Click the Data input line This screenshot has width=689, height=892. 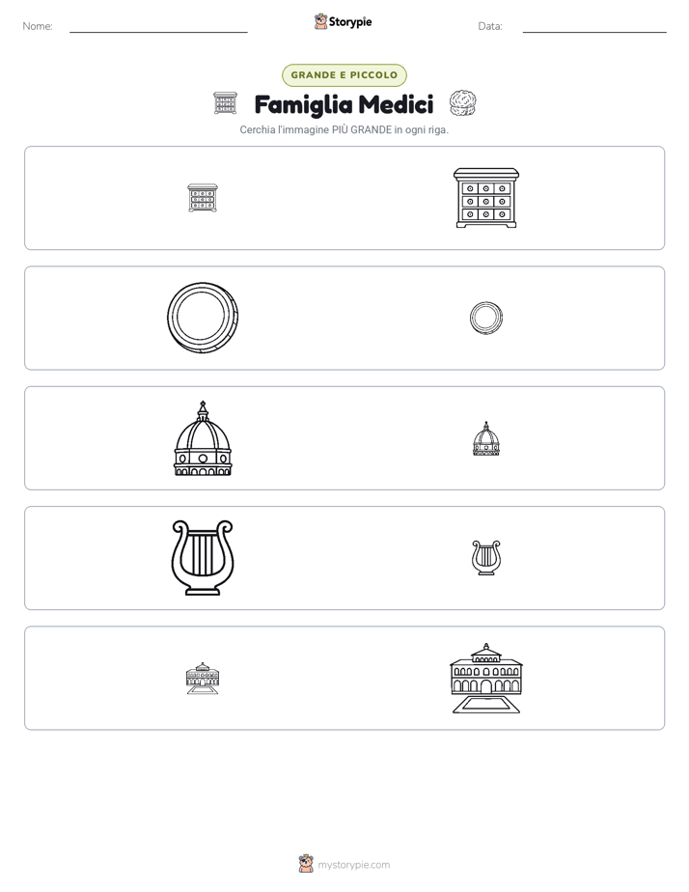point(594,27)
